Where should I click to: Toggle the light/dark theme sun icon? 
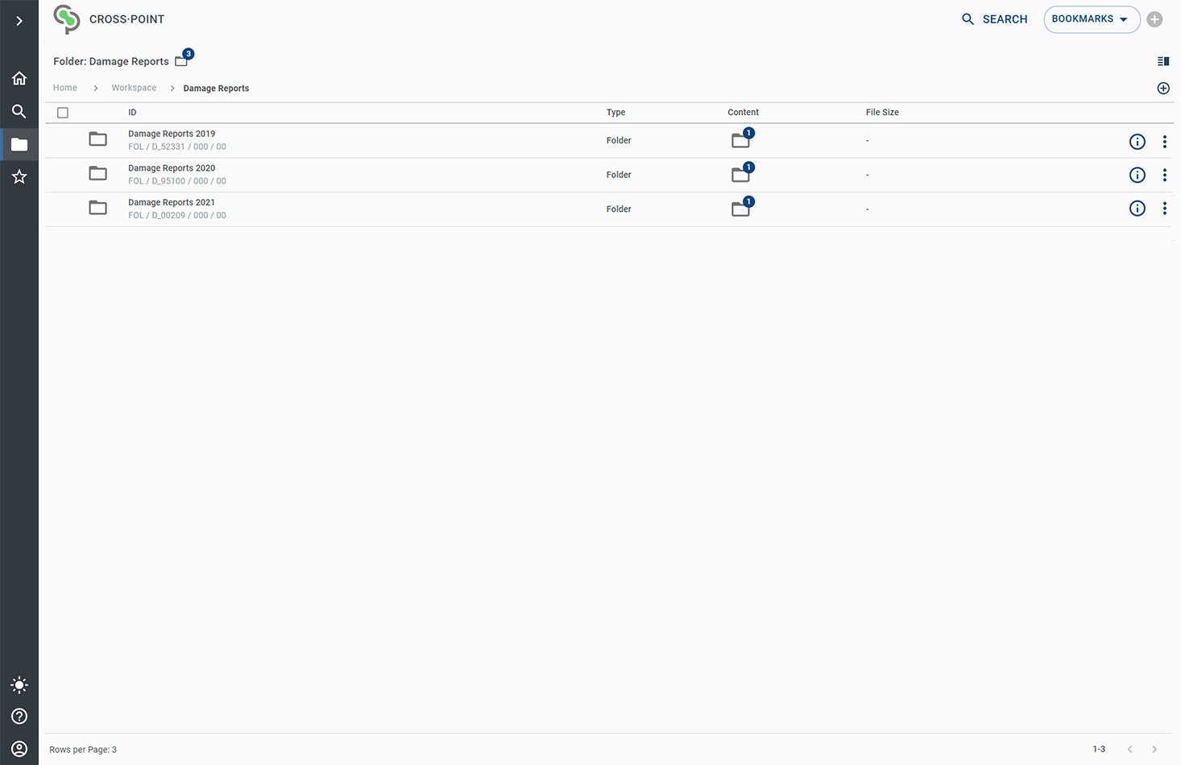pos(19,684)
